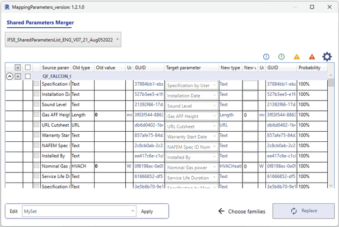The width and height of the screenshot is (339, 227).
Task: Check the QF_FALCON group checkbox
Action: tap(28, 76)
